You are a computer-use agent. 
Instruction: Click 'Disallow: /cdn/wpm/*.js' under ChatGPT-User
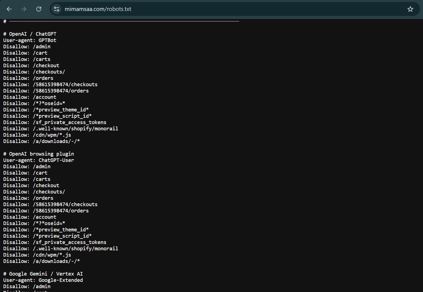click(x=37, y=255)
